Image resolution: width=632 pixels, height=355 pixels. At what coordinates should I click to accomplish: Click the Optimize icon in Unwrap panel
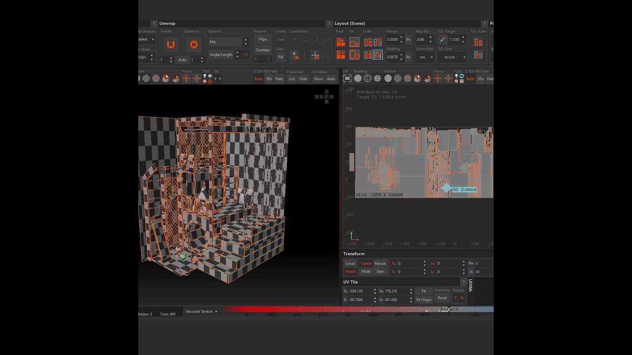pyautogui.click(x=194, y=44)
